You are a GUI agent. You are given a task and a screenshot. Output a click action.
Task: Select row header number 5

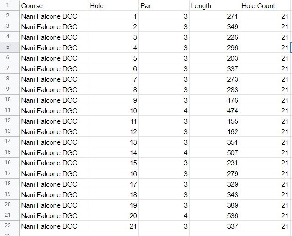pos(7,47)
